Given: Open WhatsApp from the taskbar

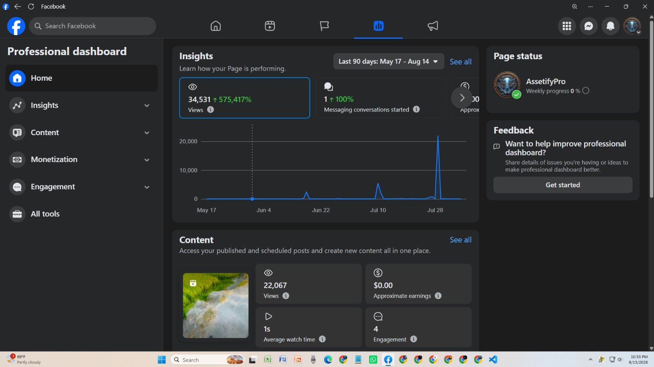Looking at the screenshot, I should [373, 360].
